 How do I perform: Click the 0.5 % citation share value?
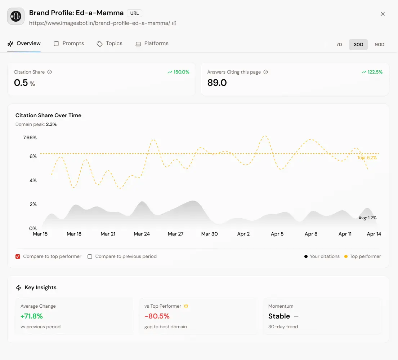point(24,83)
